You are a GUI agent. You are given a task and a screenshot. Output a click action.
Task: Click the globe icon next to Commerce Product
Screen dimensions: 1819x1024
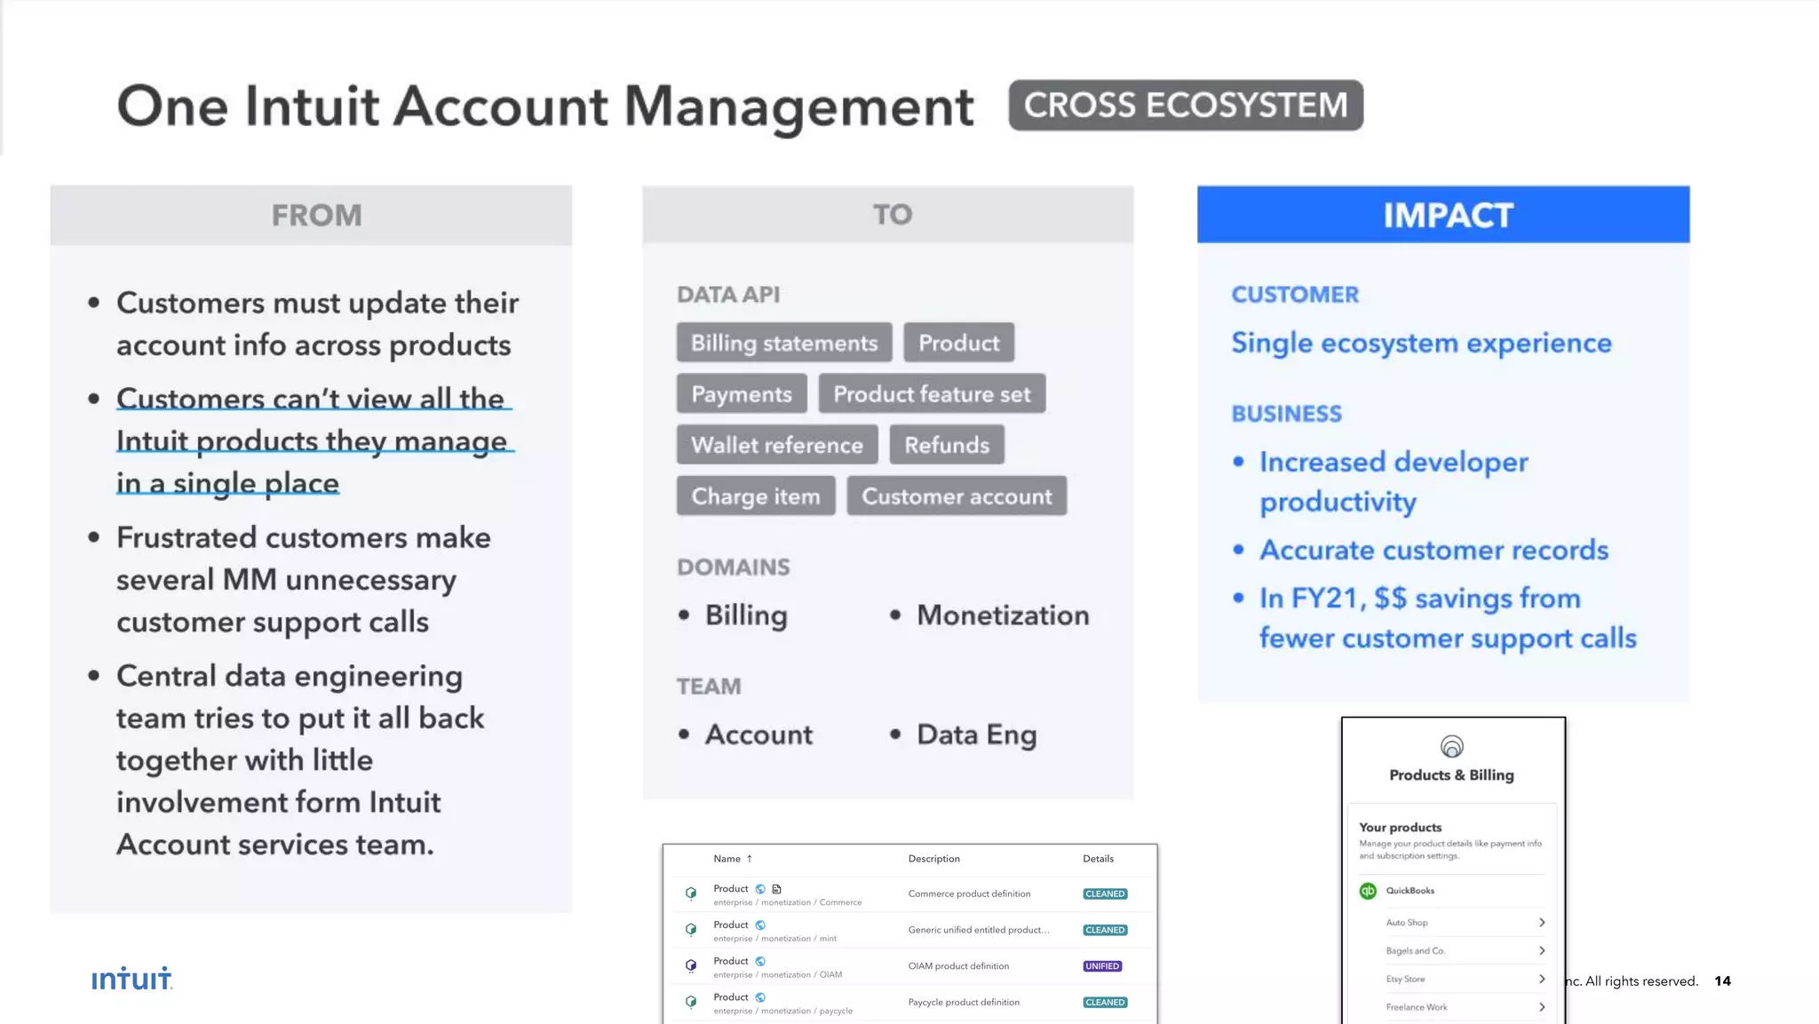(760, 889)
